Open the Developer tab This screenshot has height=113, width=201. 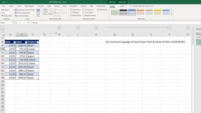(73, 6)
